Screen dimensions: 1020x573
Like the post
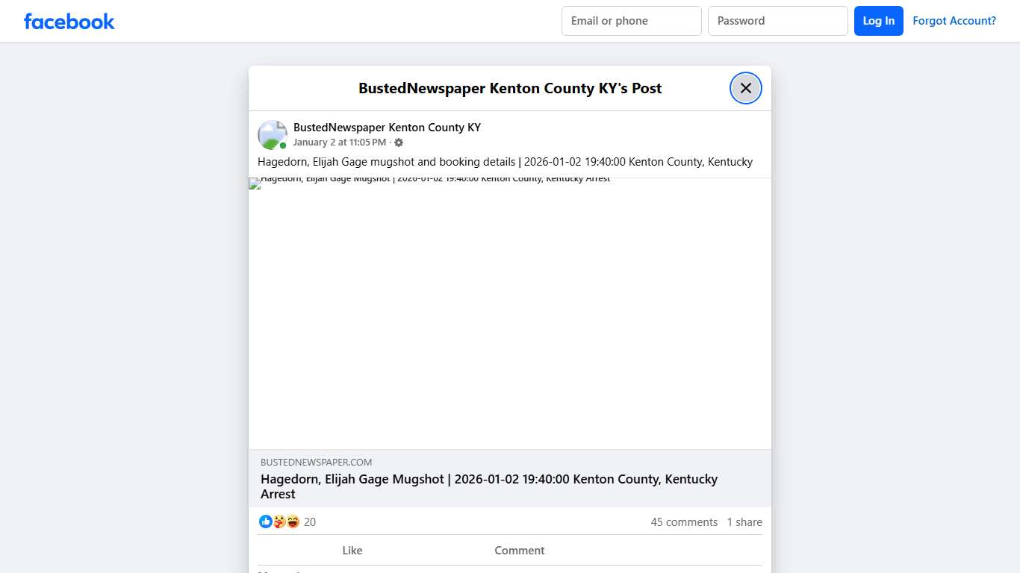(x=352, y=550)
